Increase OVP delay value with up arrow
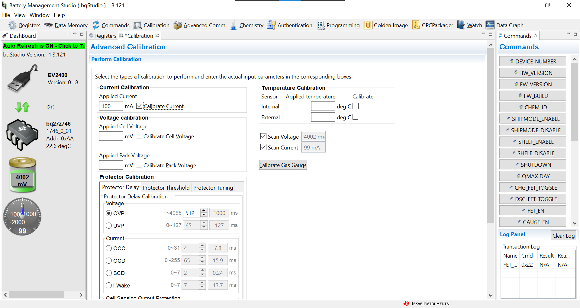Screen dimensions: 580x308 coord(204,210)
